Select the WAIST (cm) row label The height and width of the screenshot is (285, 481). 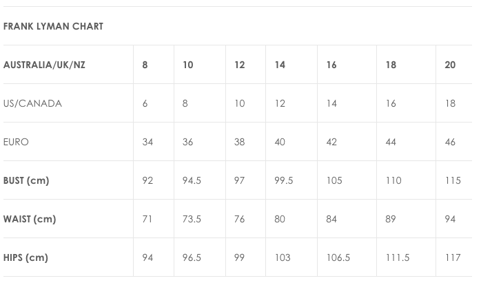(30, 219)
